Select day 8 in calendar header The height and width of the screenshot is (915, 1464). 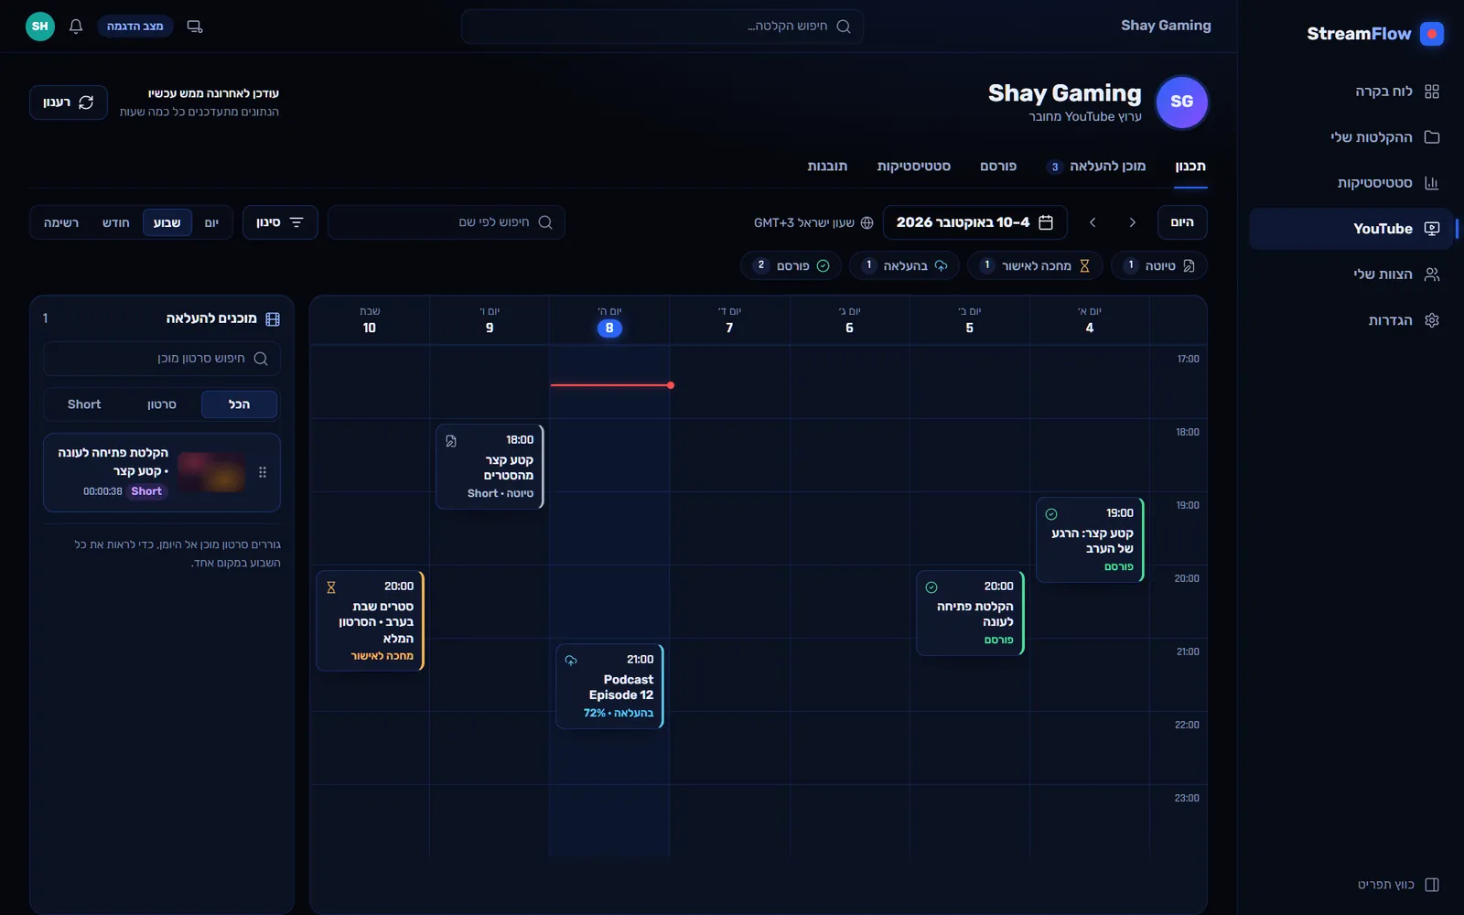click(x=609, y=328)
